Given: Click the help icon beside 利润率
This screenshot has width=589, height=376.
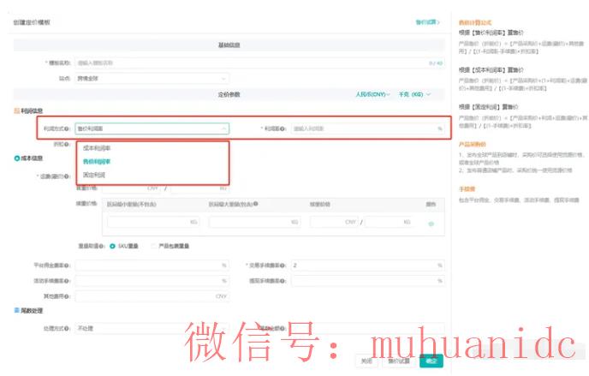Looking at the screenshot, I should click(x=283, y=128).
